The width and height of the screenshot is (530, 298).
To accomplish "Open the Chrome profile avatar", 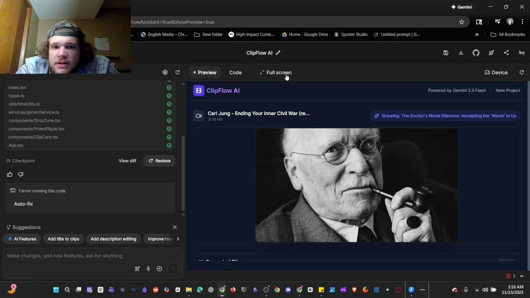I will point(510,22).
